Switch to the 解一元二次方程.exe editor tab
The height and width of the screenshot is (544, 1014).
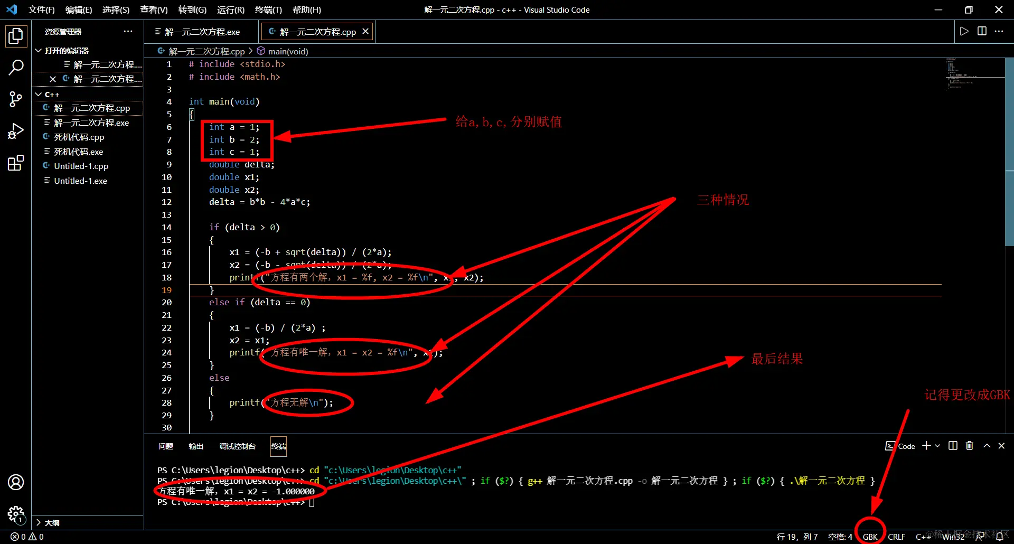coord(202,32)
